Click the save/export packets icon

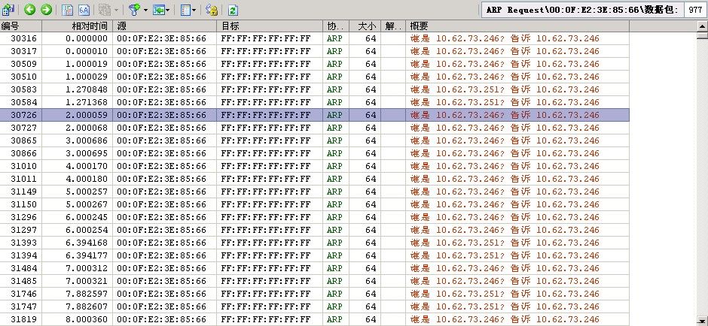coord(8,10)
